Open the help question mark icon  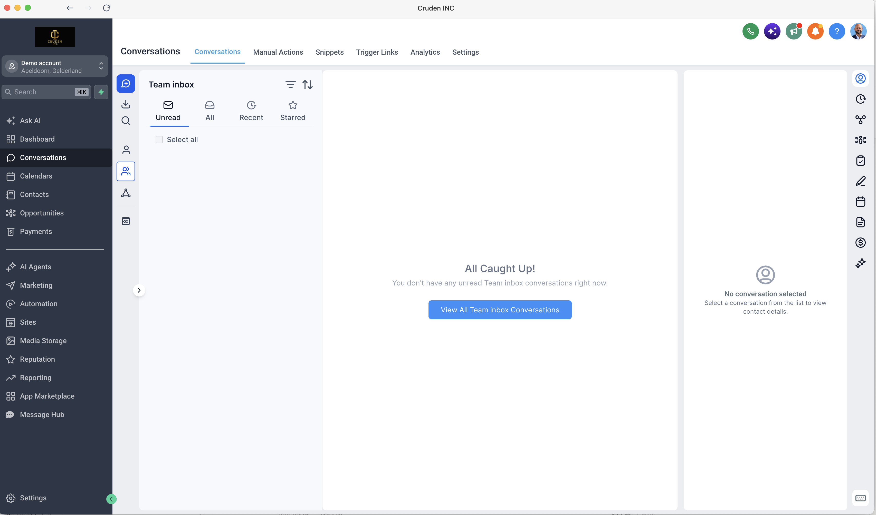coord(837,32)
